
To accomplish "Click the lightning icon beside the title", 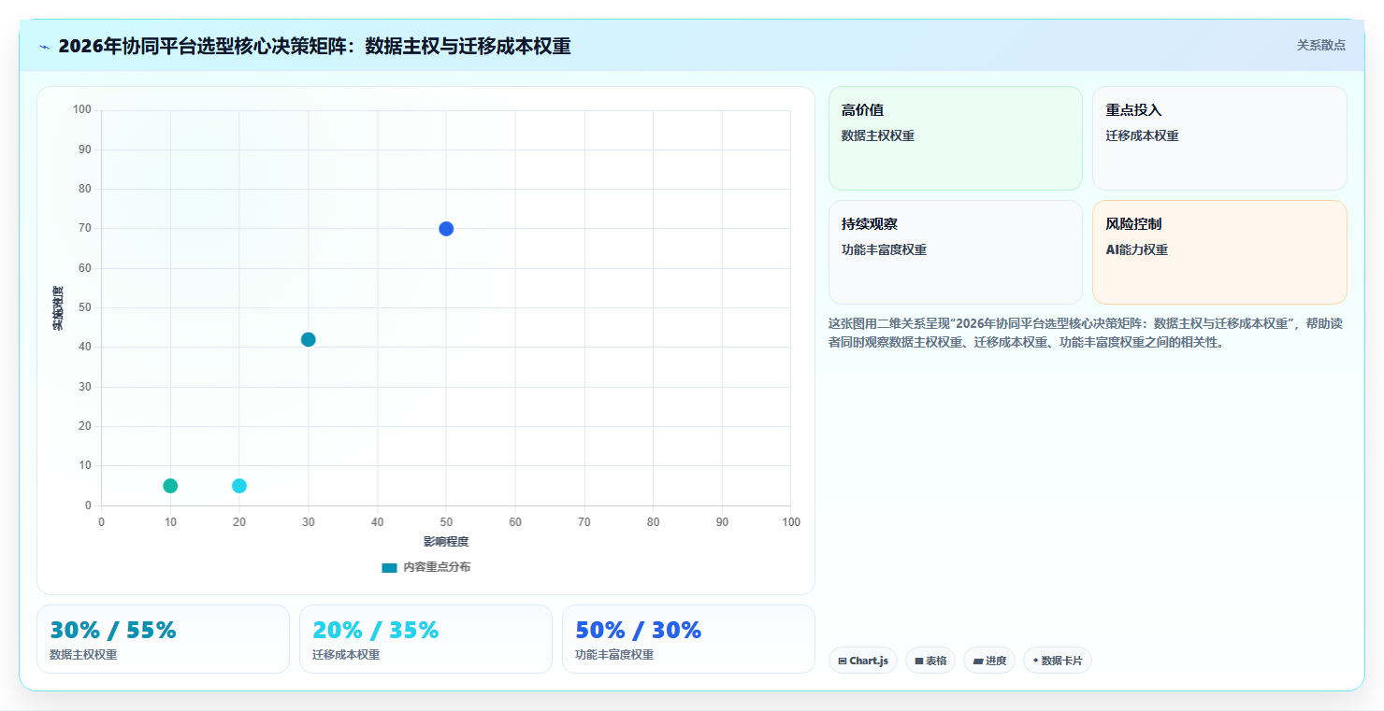I will click(x=44, y=47).
